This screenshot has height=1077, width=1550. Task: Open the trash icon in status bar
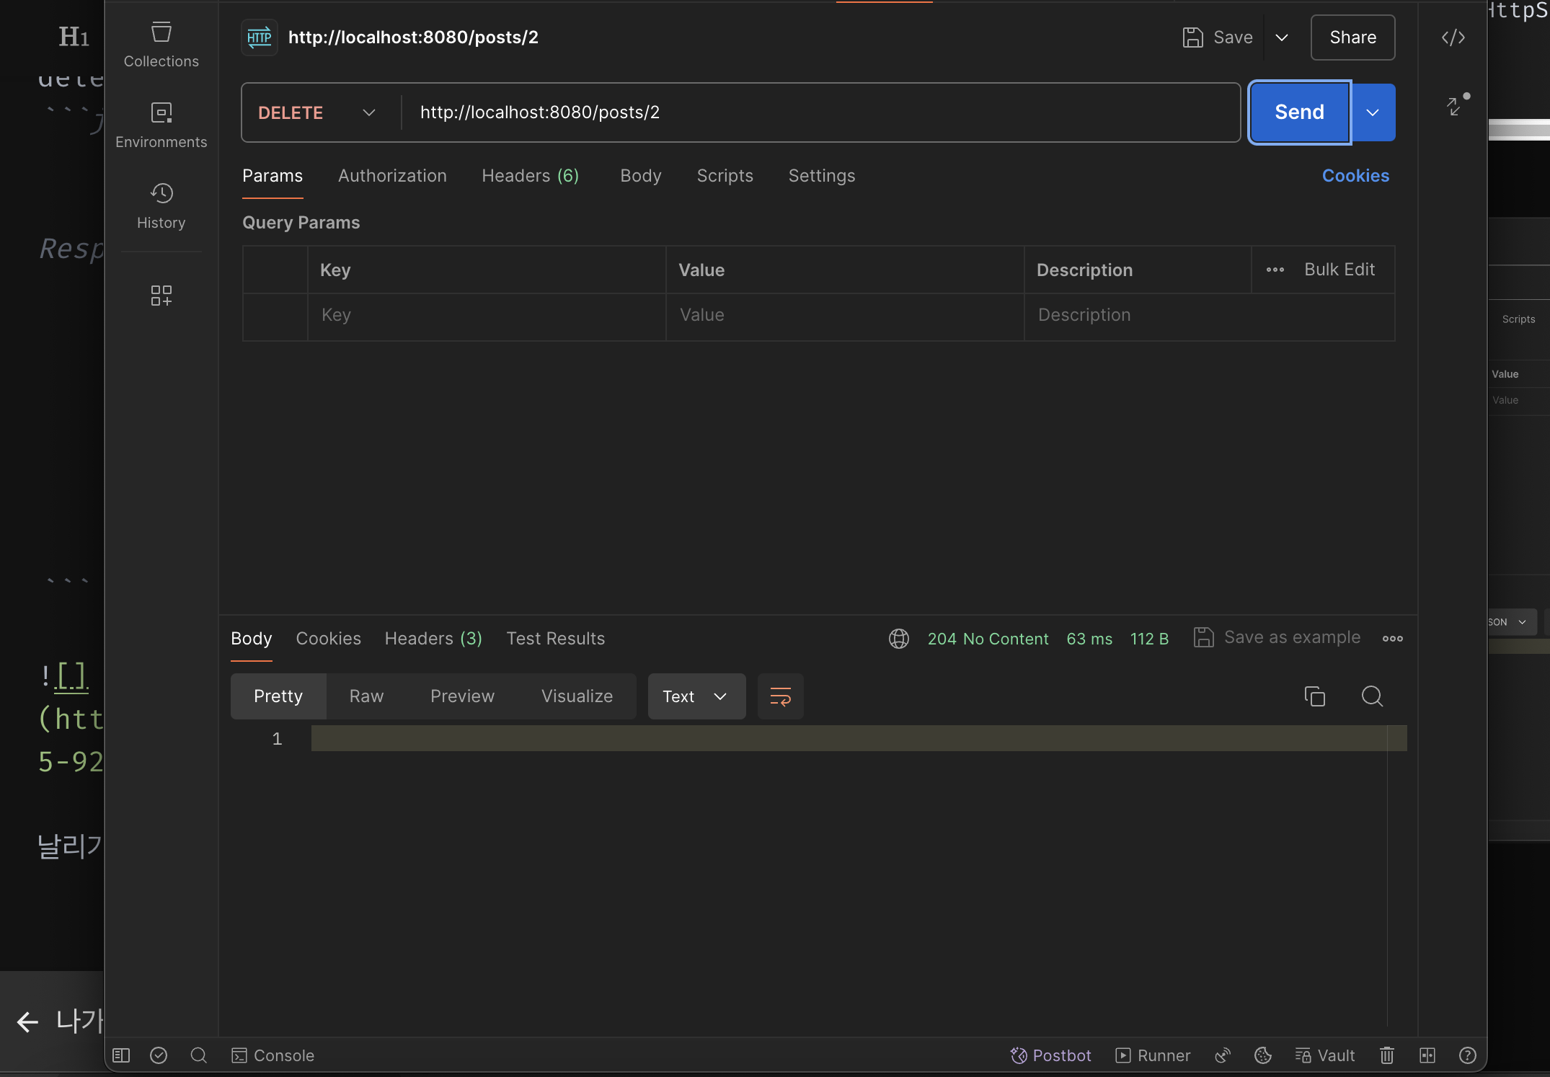[1386, 1055]
